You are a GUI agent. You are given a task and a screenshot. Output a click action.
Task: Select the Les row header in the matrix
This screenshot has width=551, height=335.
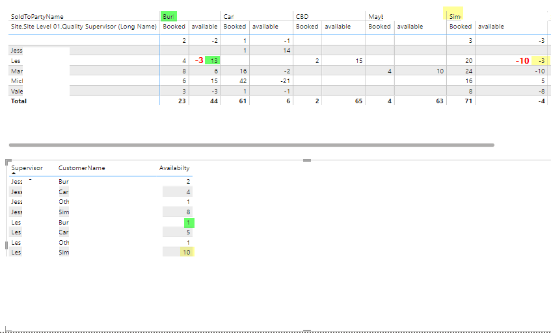[16, 60]
